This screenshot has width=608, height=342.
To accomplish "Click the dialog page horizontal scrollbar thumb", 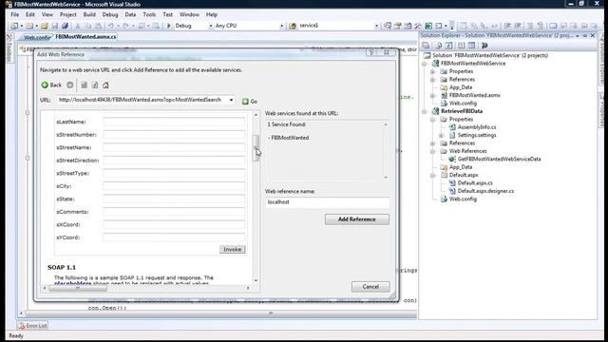I will pos(77,288).
